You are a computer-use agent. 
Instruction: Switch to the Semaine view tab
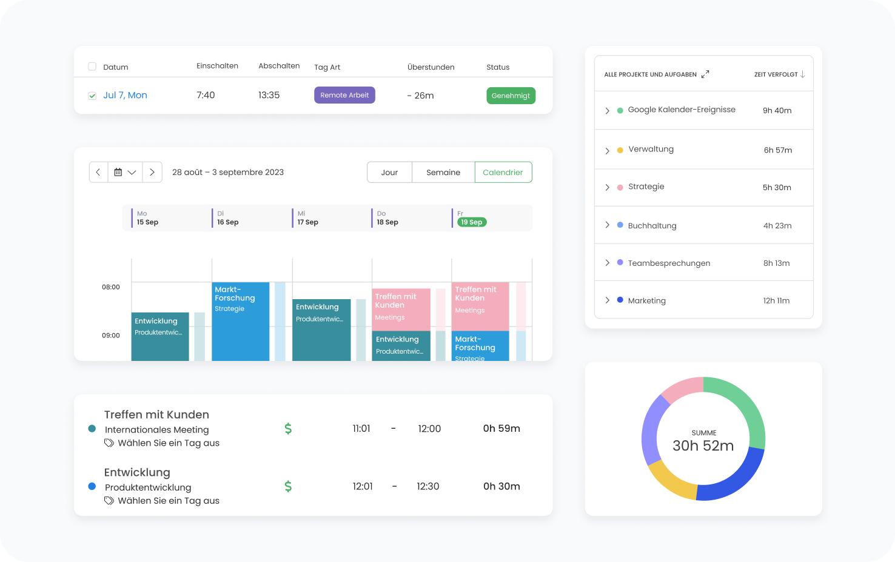[x=443, y=173]
